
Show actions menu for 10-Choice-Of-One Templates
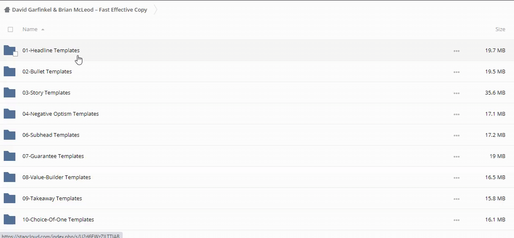pos(457,220)
